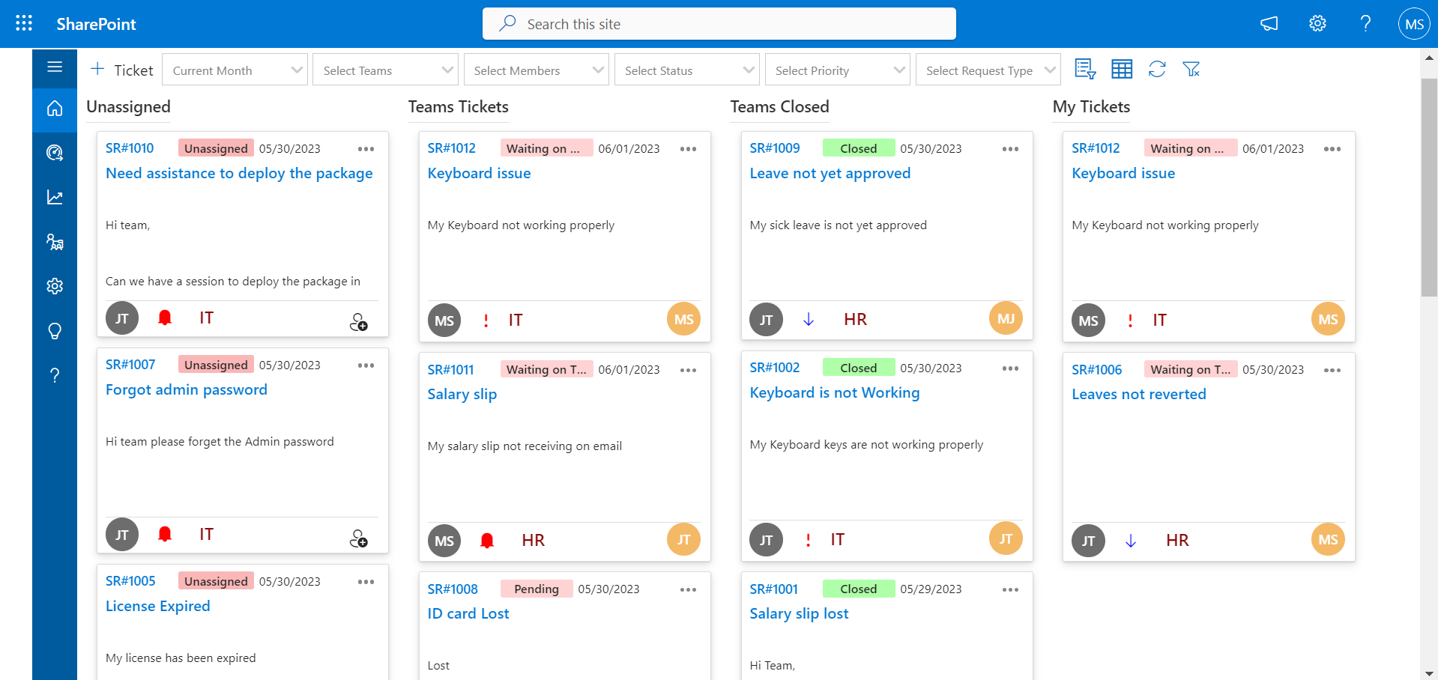Click 'My salary slip not receiving on email' text
Image resolution: width=1438 pixels, height=680 pixels.
(525, 446)
